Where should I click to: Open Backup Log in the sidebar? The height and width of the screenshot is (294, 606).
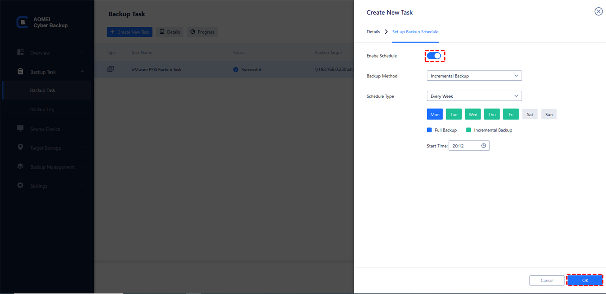point(42,110)
